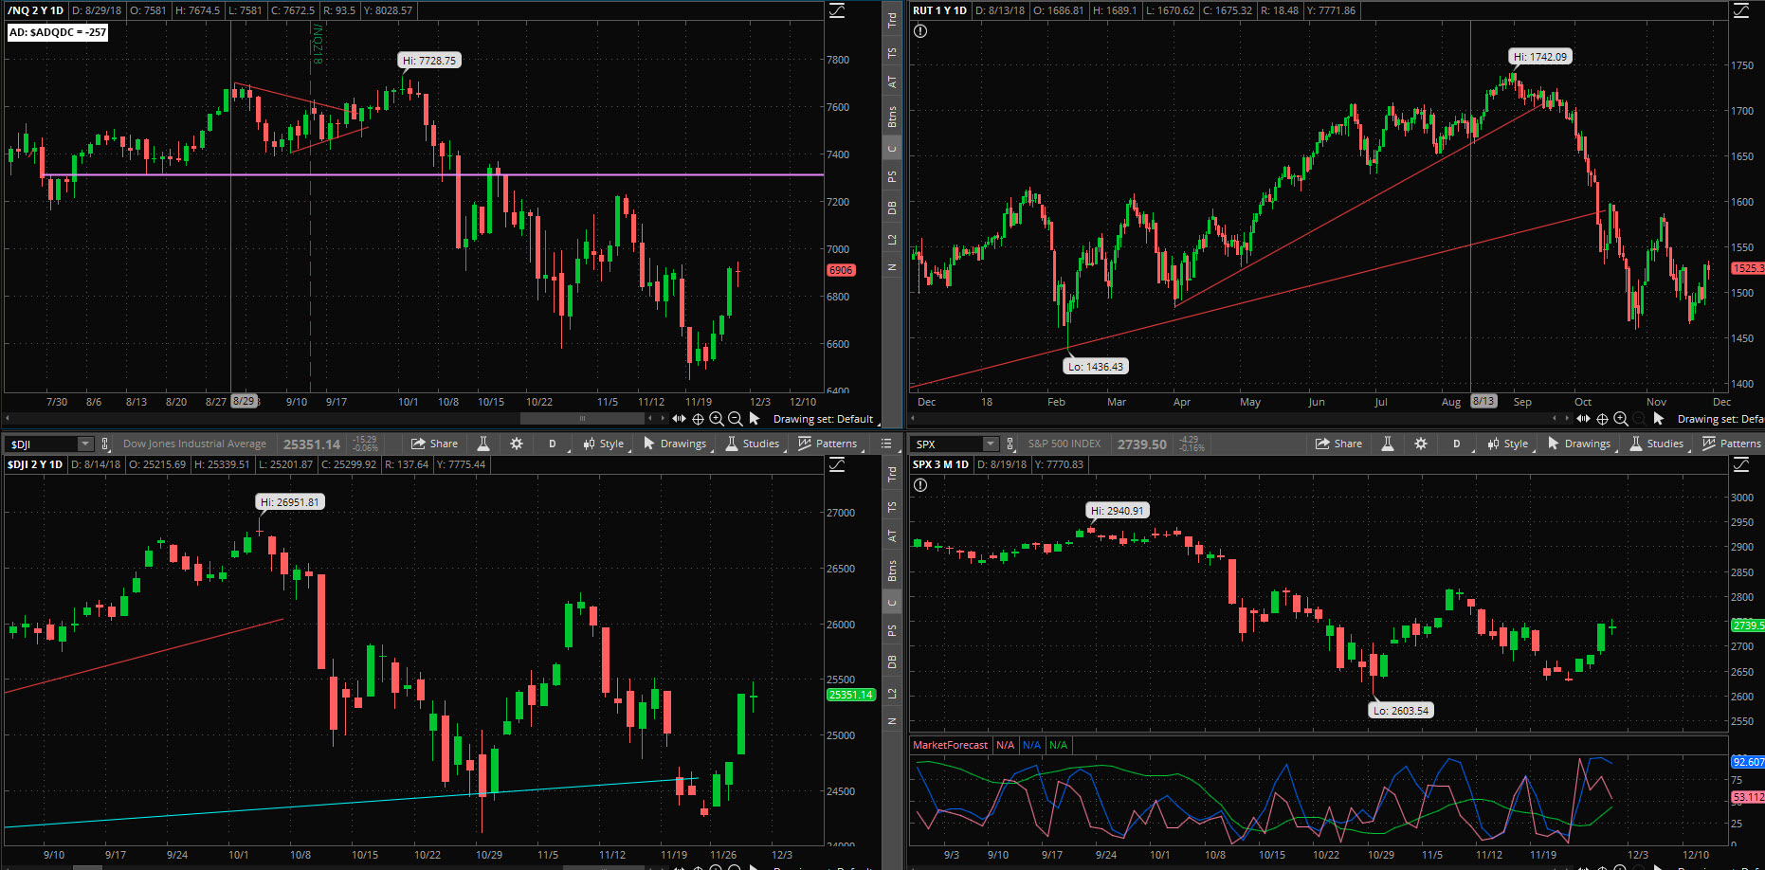Toggle the Trd side tab beside the /NQ chart
The height and width of the screenshot is (870, 1765).
[x=892, y=20]
